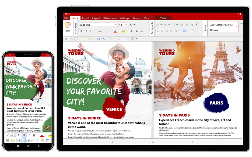This screenshot has height=157, width=252.
Task: Click the multilevel list icon
Action: tap(174, 25)
